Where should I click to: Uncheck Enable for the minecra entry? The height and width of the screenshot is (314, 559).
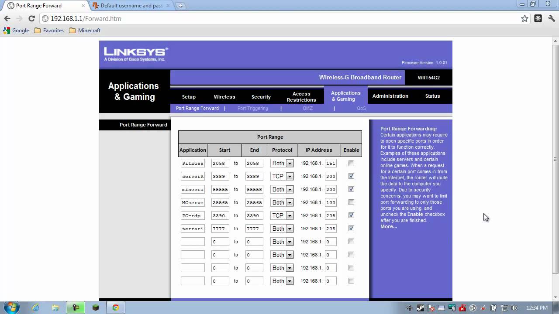tap(351, 189)
